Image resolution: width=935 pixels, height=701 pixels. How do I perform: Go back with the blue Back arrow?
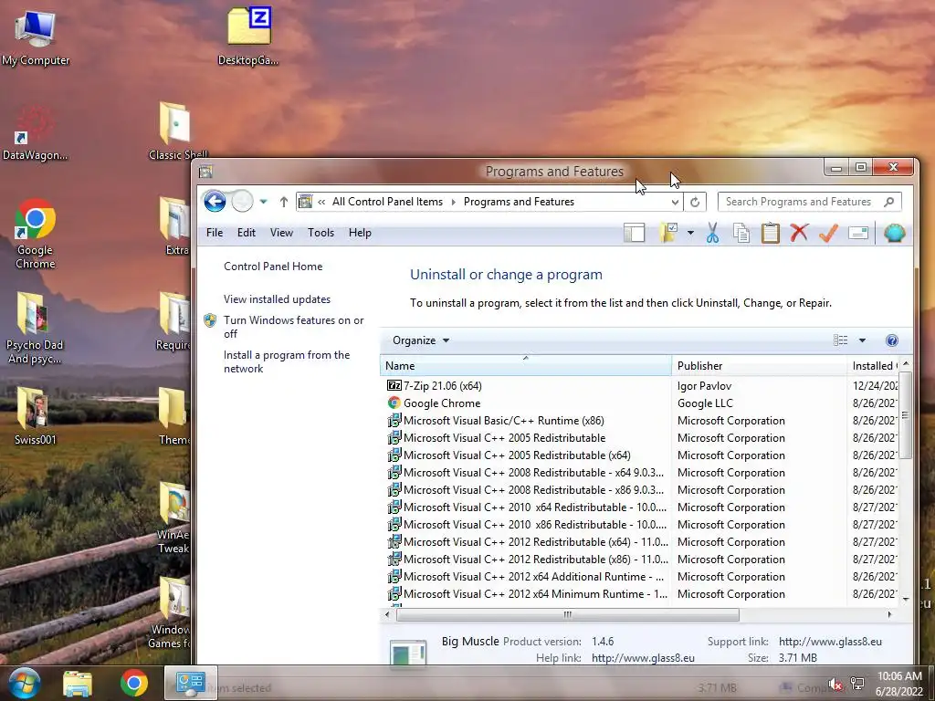coord(215,202)
